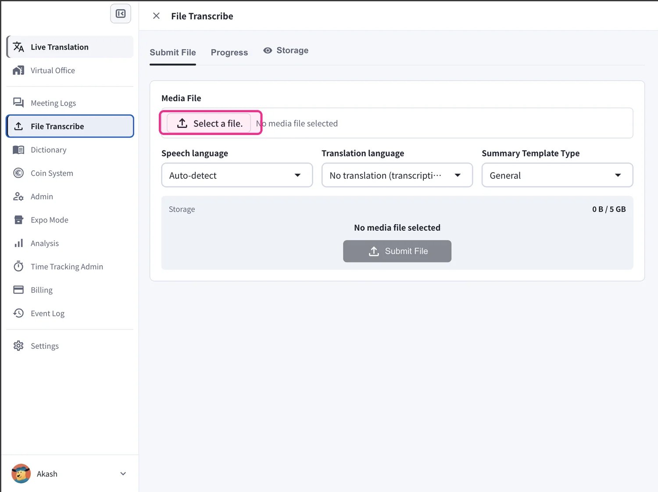Switch to the Submit File tab
This screenshot has width=658, height=492.
173,53
